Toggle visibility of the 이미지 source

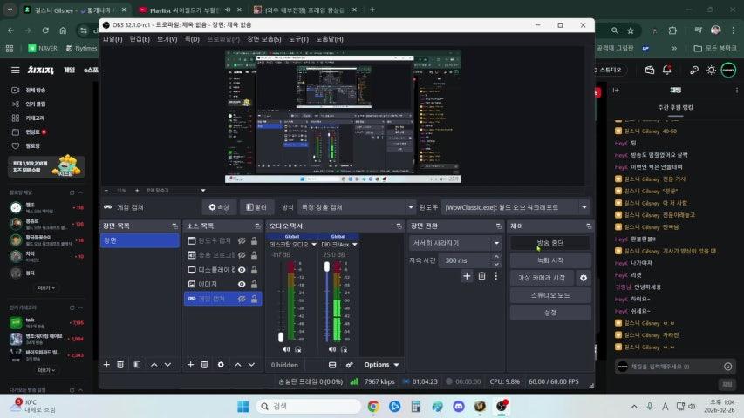[242, 284]
